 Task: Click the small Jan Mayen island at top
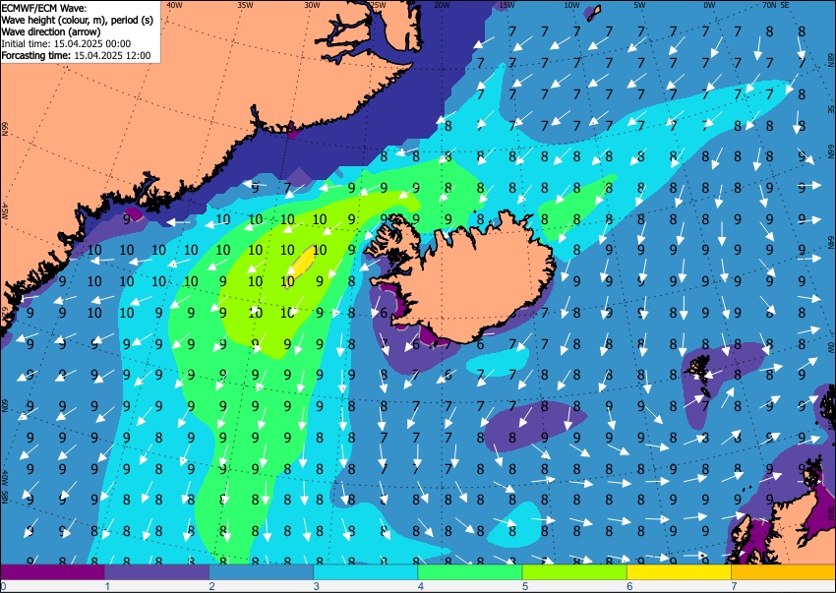coord(593,13)
